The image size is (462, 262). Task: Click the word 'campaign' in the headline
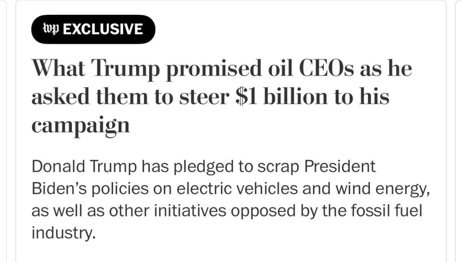coord(80,126)
